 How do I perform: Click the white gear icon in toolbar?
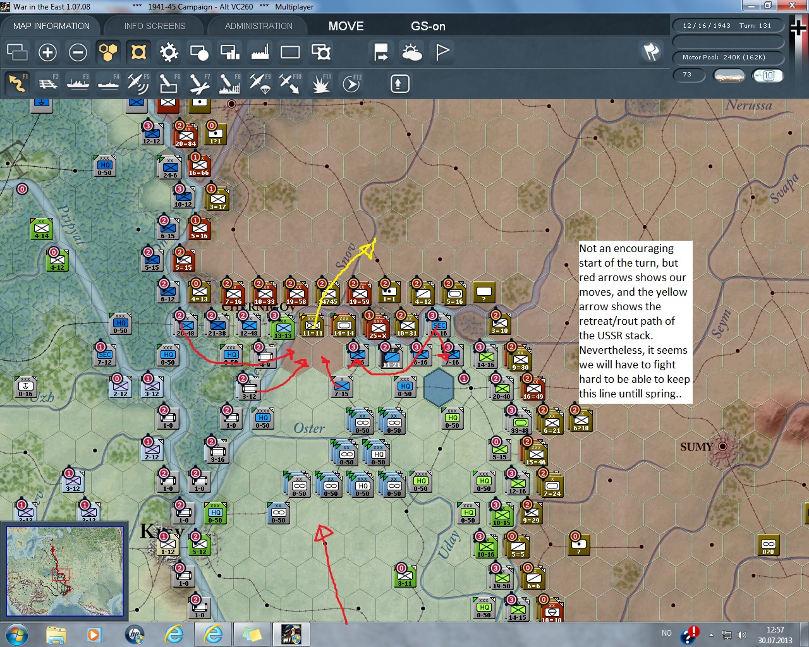click(x=169, y=52)
